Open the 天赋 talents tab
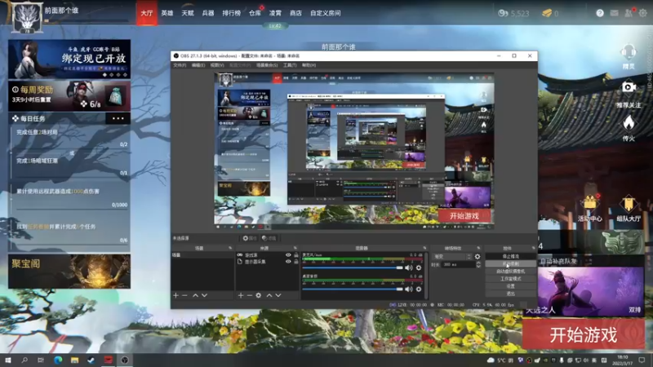653x367 pixels. [x=188, y=13]
